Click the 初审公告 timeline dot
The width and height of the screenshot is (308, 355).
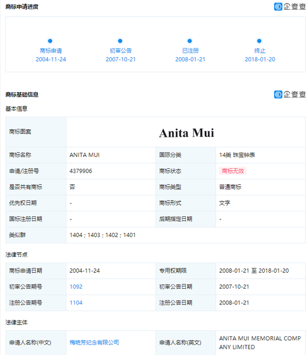point(120,41)
